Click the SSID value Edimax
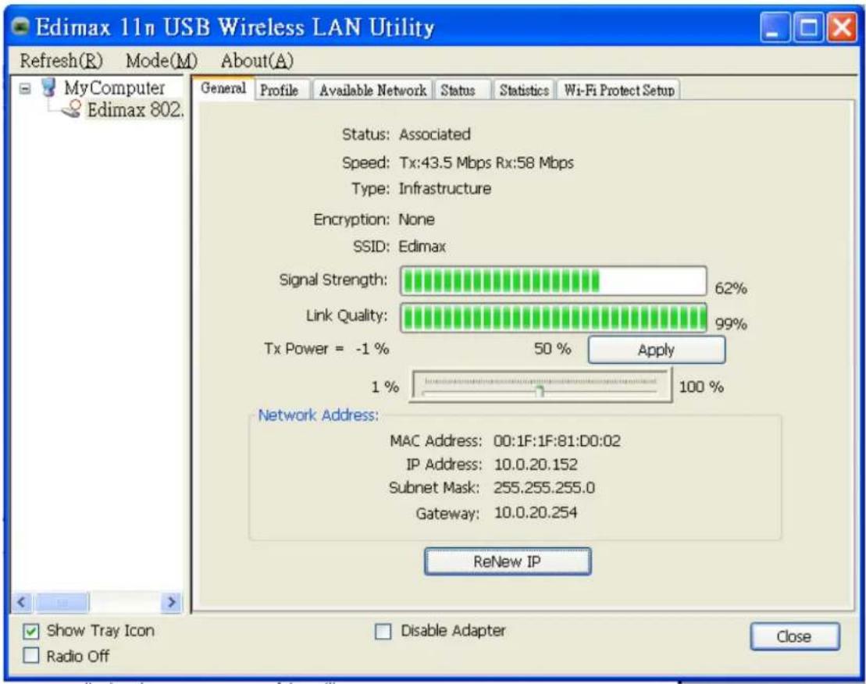 (x=422, y=246)
